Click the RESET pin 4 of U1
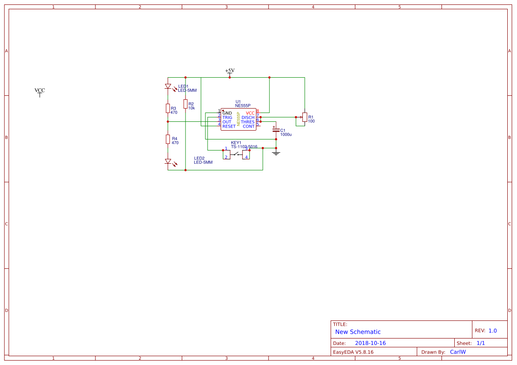Viewport: 517px width, 365px height. 219,126
